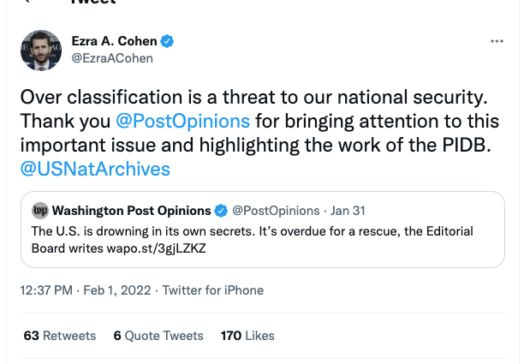
Task: Click the Twitter for iPhone source link
Action: [x=213, y=290]
